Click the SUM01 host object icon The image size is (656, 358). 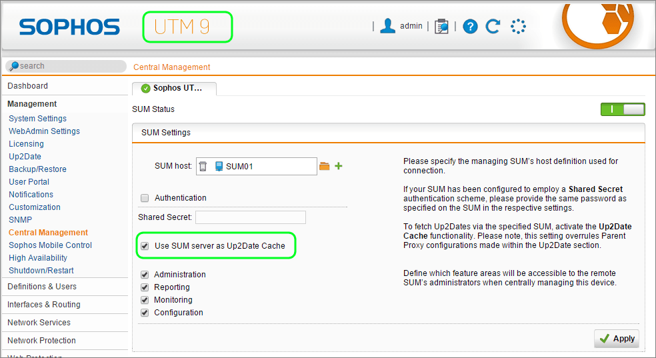tap(219, 167)
